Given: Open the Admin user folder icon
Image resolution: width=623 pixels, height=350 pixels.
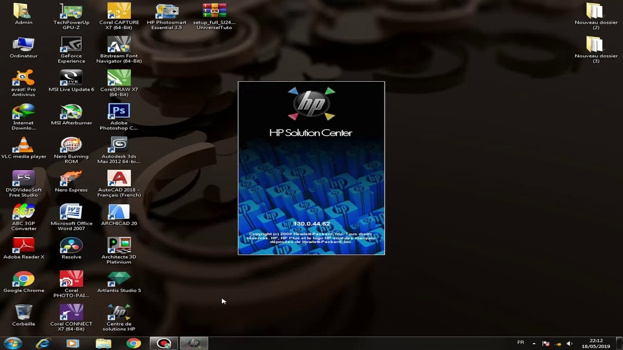Looking at the screenshot, I should pyautogui.click(x=23, y=15).
